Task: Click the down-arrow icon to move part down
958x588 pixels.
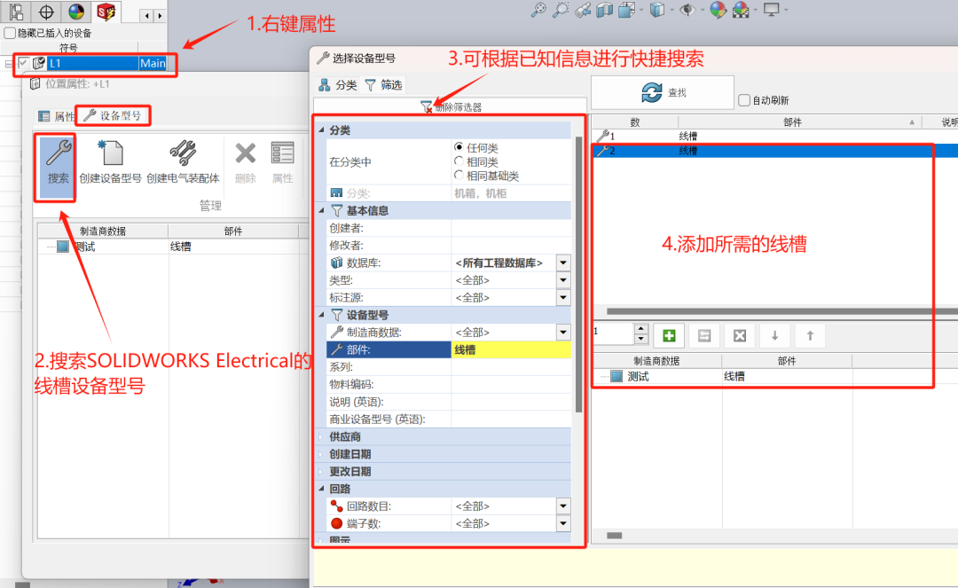Action: pos(775,335)
